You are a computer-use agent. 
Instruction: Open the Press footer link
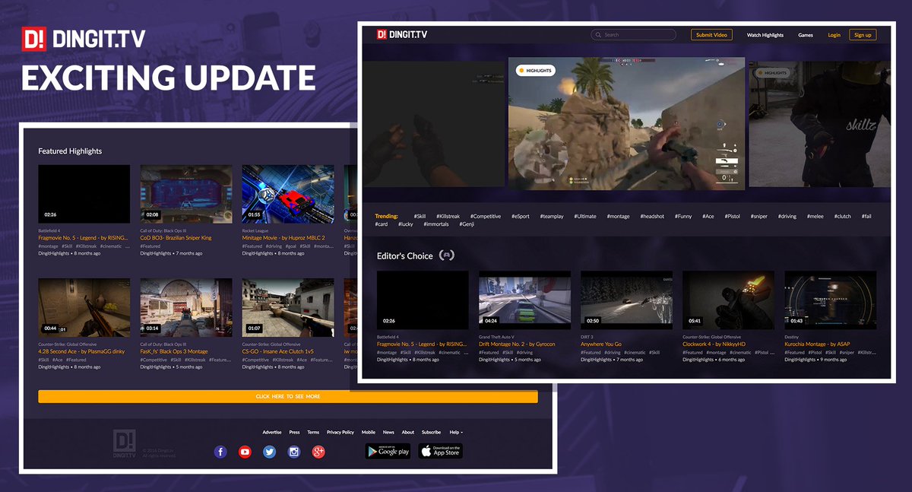(295, 432)
